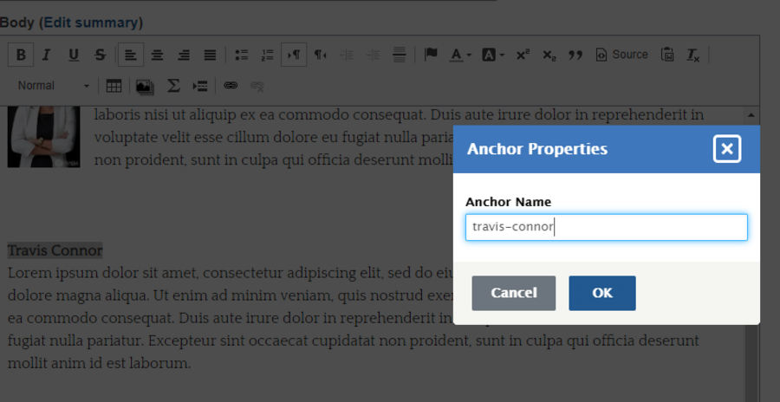
Task: Open the Normal paragraph format dropdown
Action: [x=54, y=86]
